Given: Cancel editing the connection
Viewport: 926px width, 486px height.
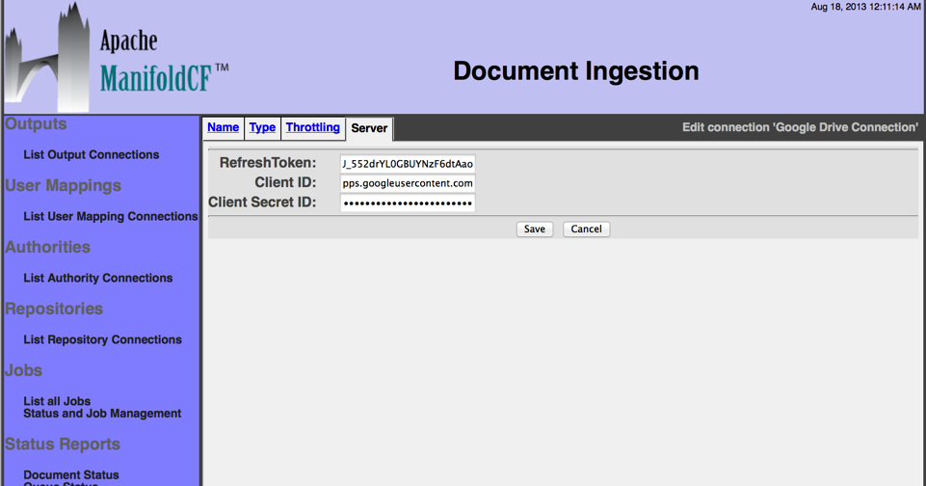Looking at the screenshot, I should (586, 229).
